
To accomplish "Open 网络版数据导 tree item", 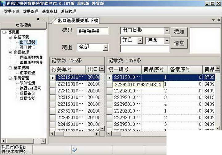I will point(31,58).
